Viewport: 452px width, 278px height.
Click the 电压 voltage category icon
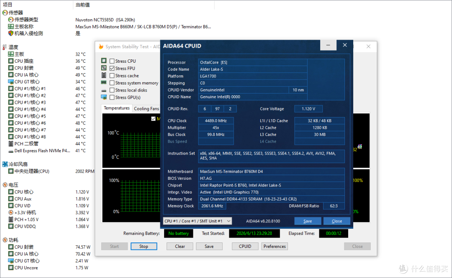pyautogui.click(x=5, y=185)
